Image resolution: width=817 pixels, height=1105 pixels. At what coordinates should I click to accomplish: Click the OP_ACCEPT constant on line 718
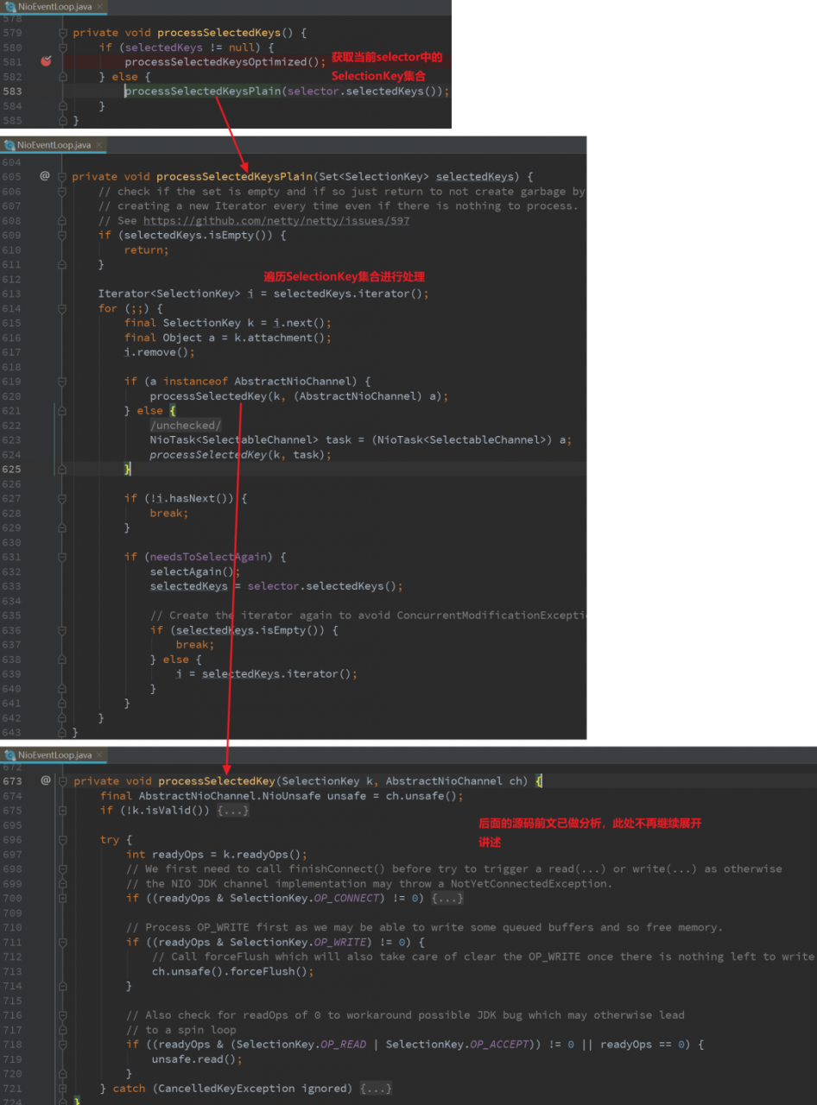click(x=499, y=1044)
